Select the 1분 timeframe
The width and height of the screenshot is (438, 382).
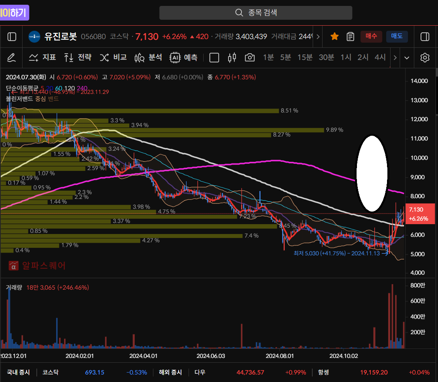(x=268, y=58)
